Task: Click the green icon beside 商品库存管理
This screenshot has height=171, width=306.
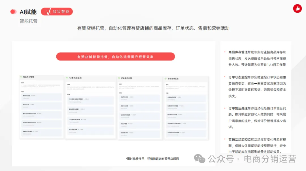Action: 21,77
